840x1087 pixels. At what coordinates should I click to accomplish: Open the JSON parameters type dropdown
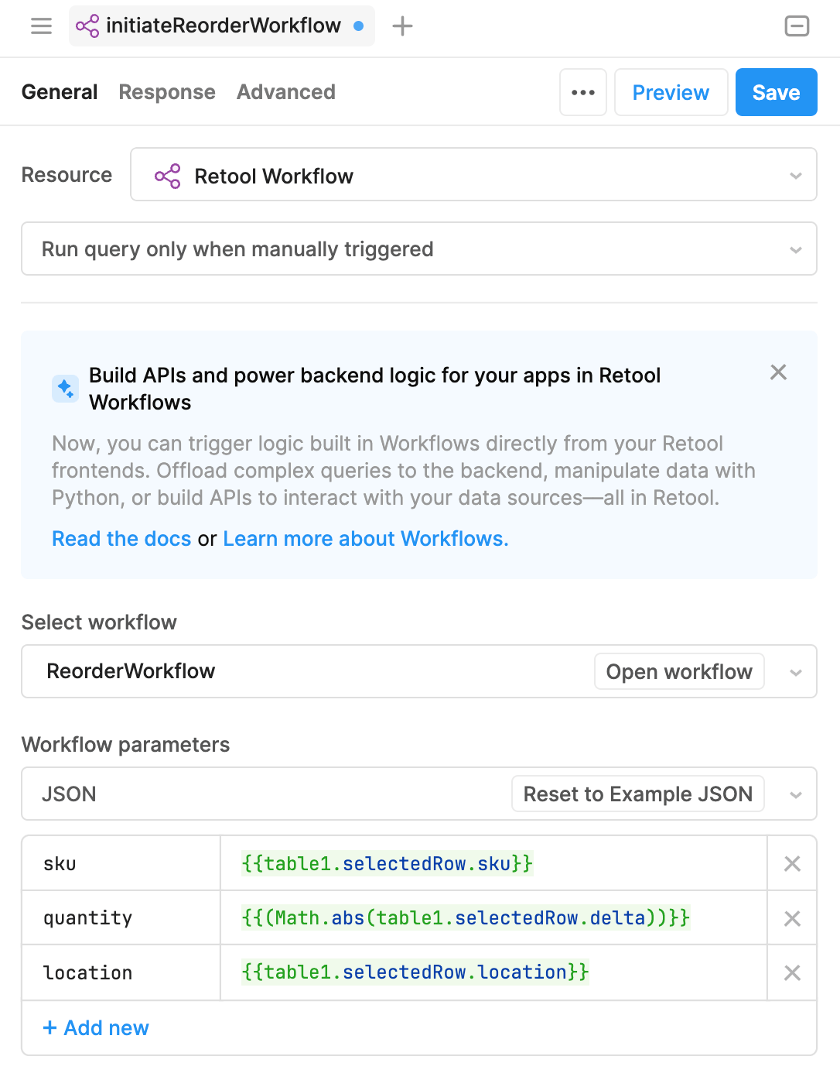[419, 794]
